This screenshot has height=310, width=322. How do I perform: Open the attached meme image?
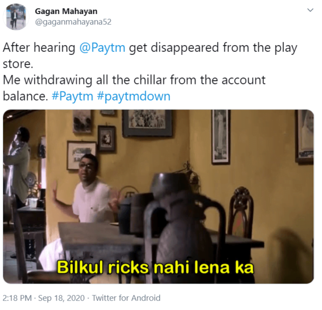point(158,196)
